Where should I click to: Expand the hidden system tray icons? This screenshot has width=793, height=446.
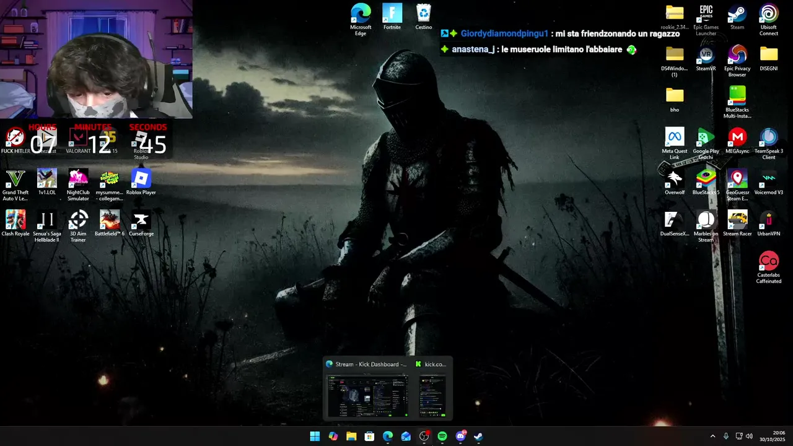click(x=712, y=436)
